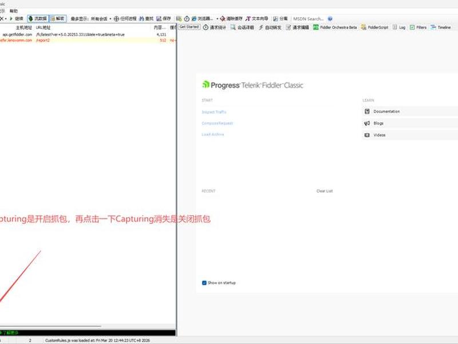Click the session count 2 in status bar
Screen dimensions: 458x344
30,341
